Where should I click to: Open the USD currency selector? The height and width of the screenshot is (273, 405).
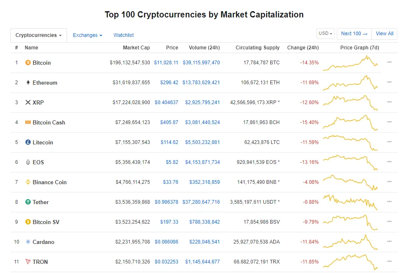[x=325, y=34]
